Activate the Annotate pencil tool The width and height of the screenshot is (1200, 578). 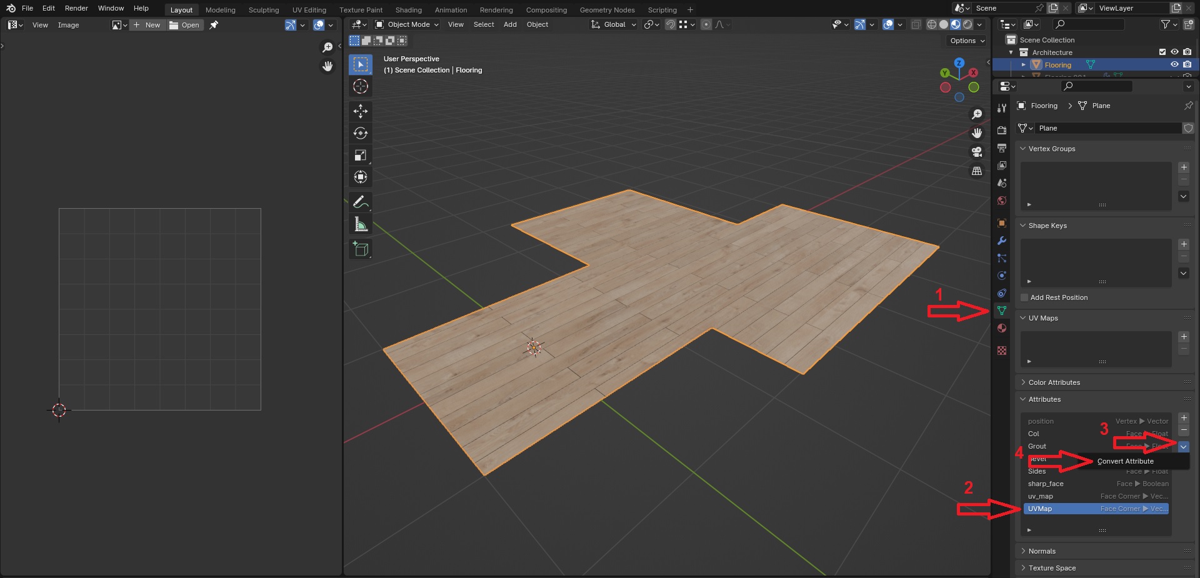tap(361, 202)
